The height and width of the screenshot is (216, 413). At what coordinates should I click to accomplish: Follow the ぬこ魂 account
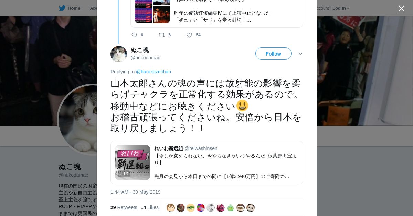point(273,53)
